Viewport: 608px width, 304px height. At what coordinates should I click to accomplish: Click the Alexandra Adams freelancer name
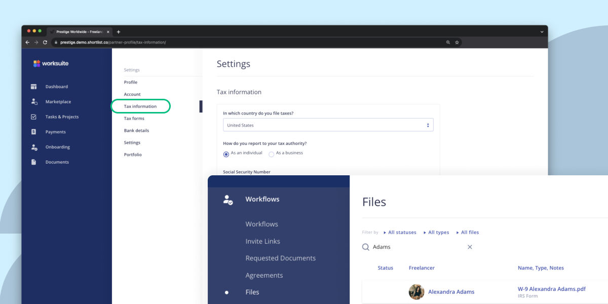tap(451, 292)
